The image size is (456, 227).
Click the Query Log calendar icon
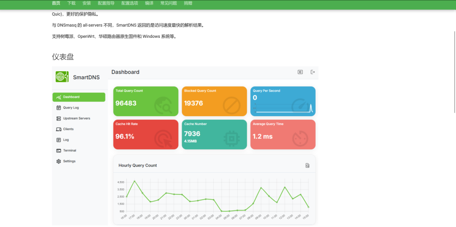[x=58, y=108]
